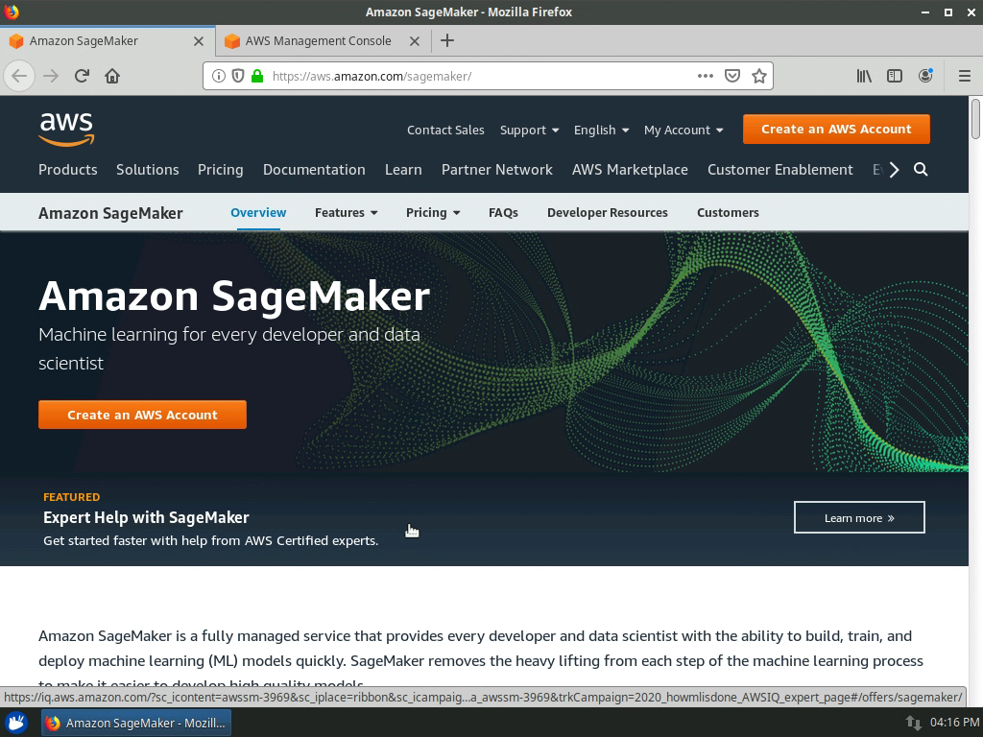This screenshot has width=983, height=737.
Task: Close the Amazon SageMaker tab
Action: [x=199, y=41]
